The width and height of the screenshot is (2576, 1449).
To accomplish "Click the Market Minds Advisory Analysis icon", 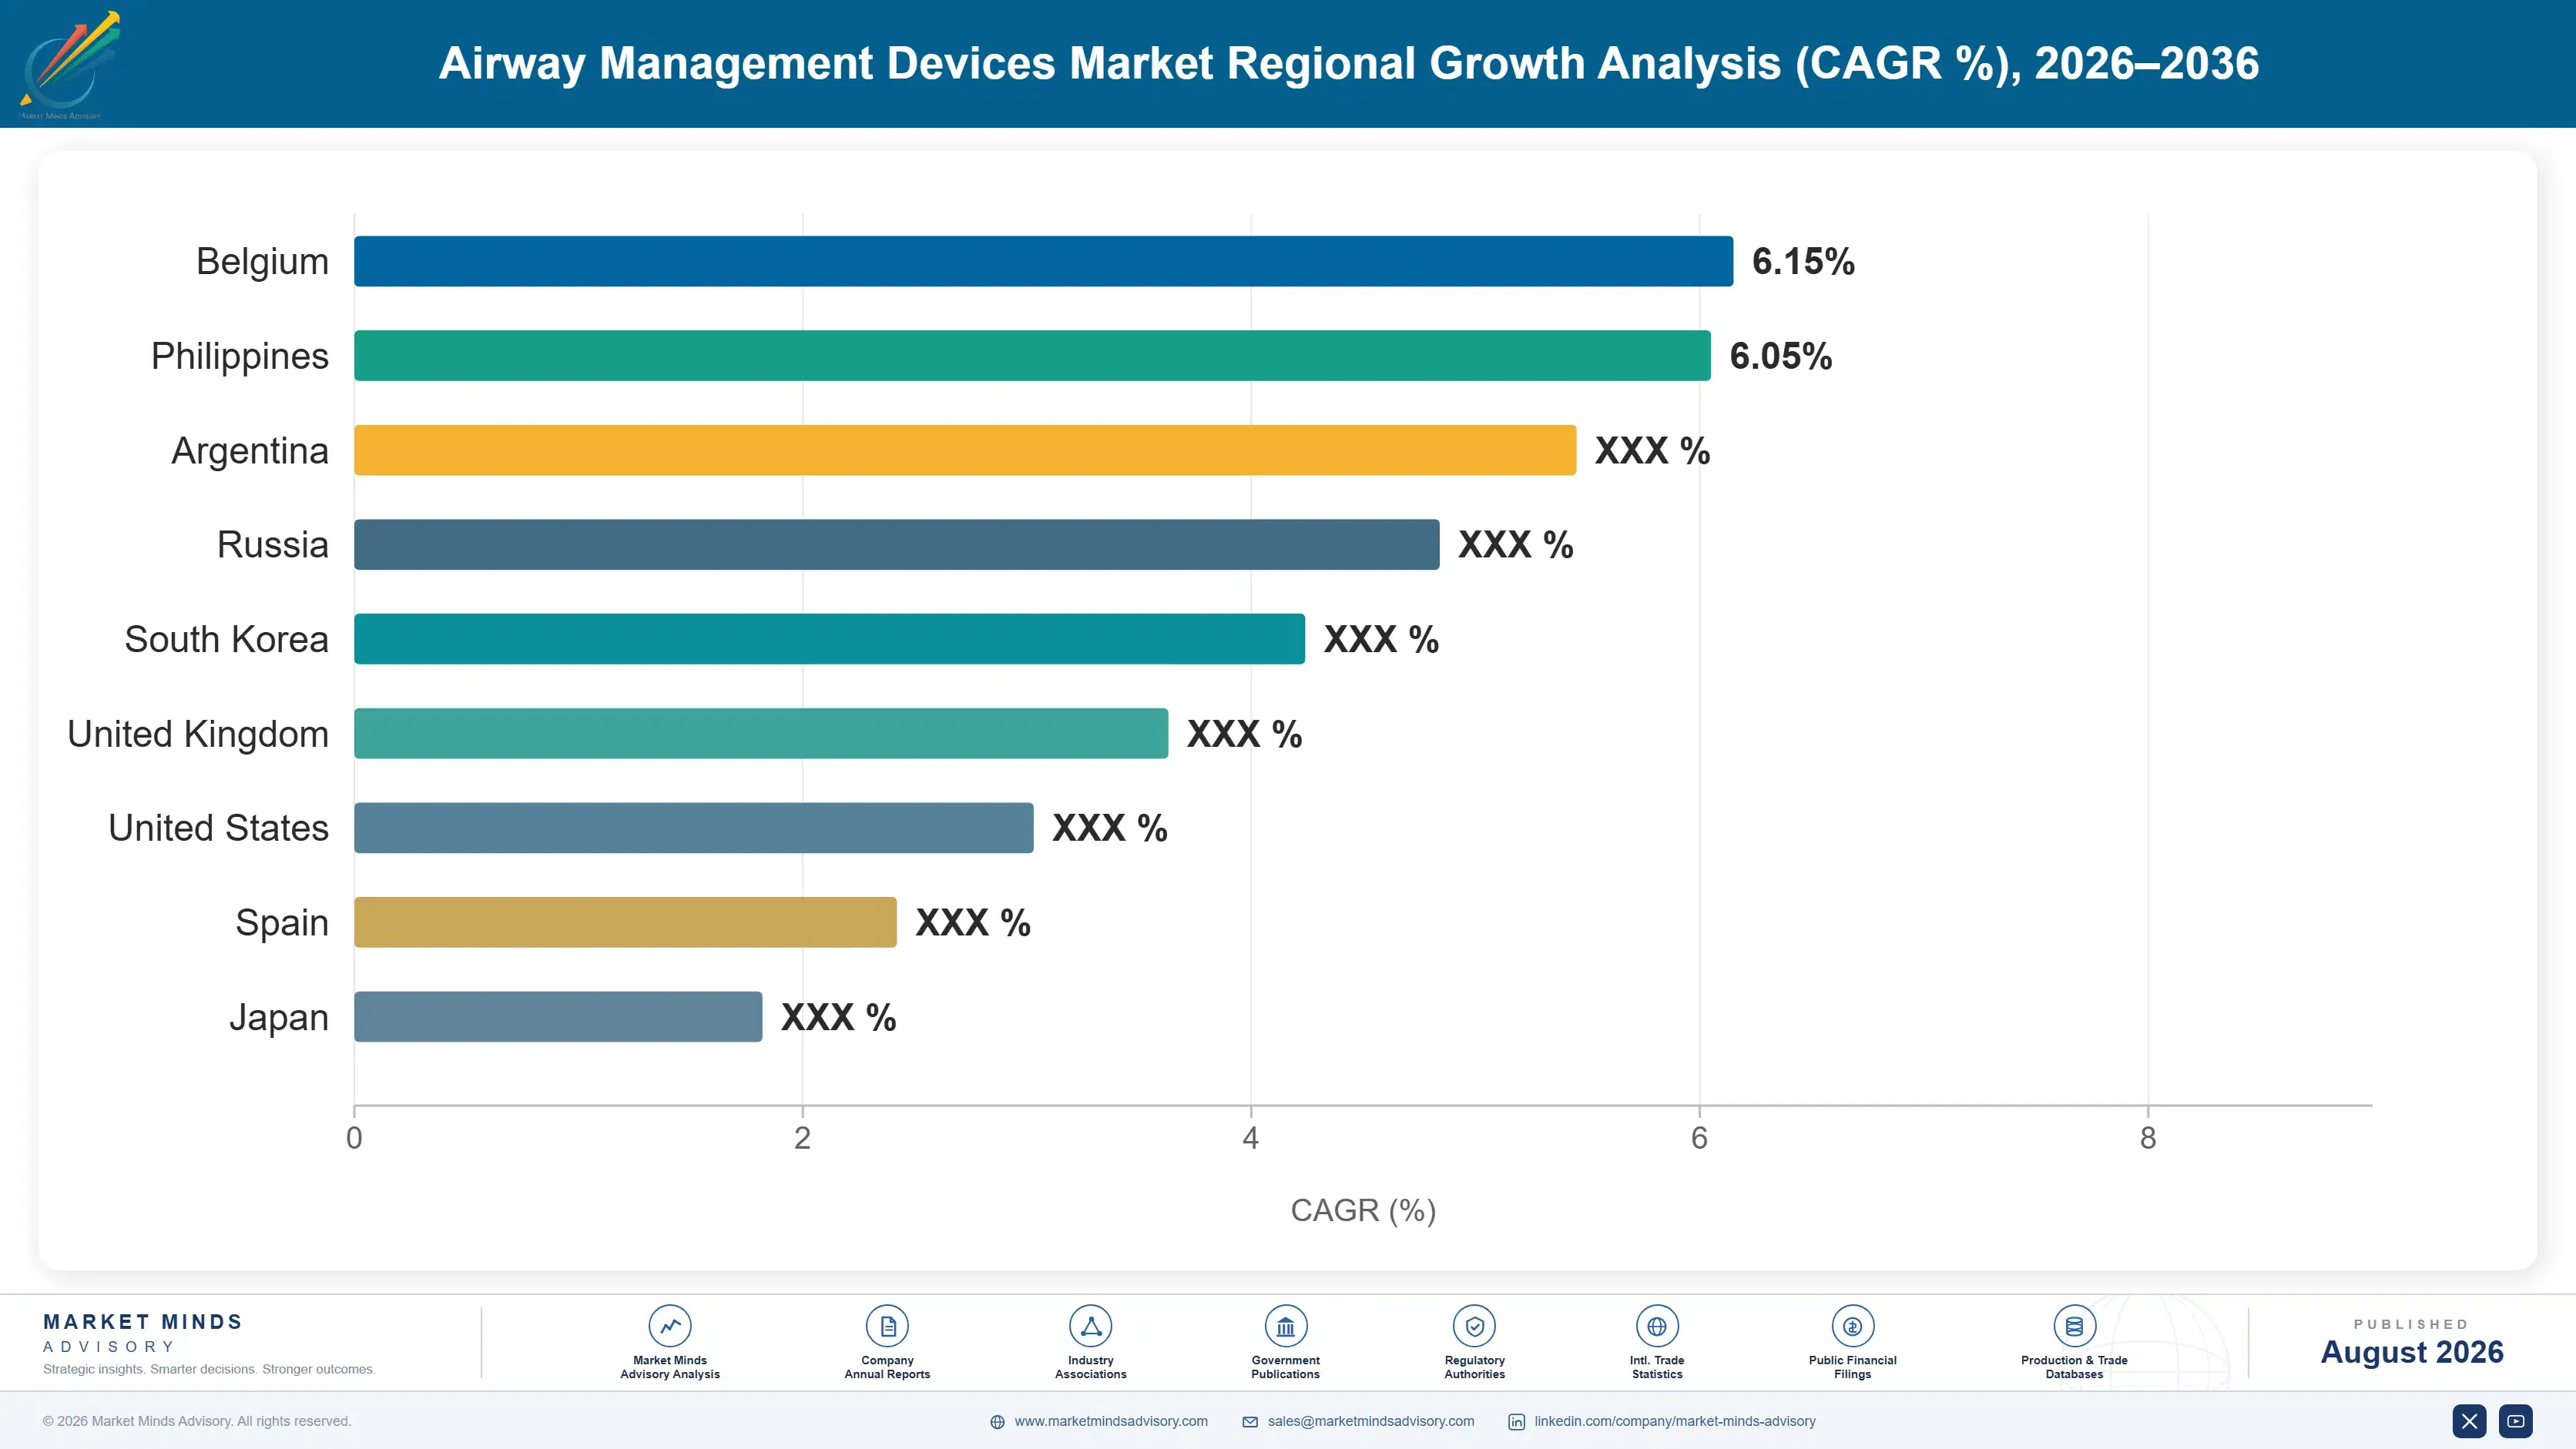I will click(670, 1326).
